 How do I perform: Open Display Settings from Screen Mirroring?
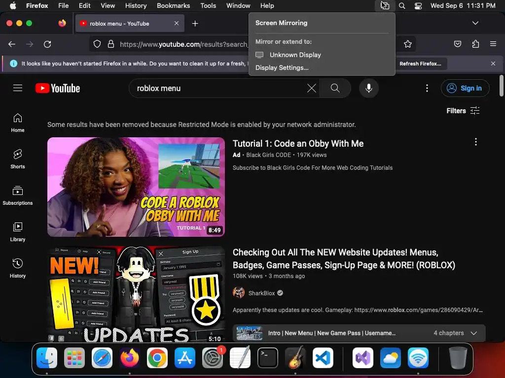(x=282, y=68)
